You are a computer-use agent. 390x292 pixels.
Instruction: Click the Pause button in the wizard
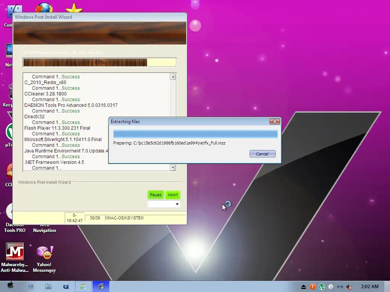click(156, 195)
